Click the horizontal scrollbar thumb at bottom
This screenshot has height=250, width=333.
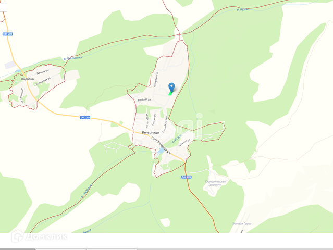pos(17,249)
